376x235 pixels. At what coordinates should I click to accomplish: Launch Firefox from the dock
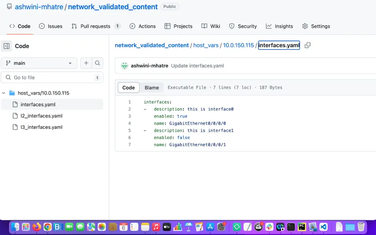point(37,227)
